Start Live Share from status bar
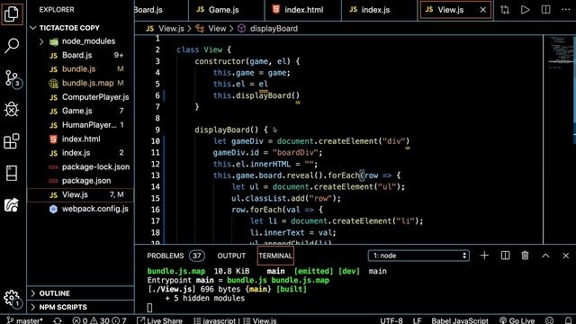Screen dimensions: 576x324 [x=159, y=320]
